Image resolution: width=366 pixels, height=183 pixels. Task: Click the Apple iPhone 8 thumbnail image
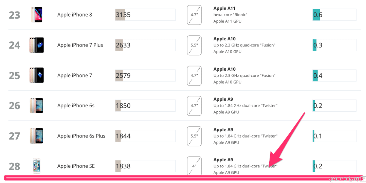tap(37, 14)
